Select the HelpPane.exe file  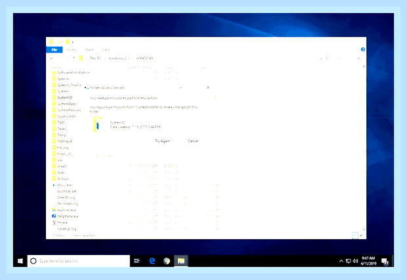pyautogui.click(x=65, y=216)
